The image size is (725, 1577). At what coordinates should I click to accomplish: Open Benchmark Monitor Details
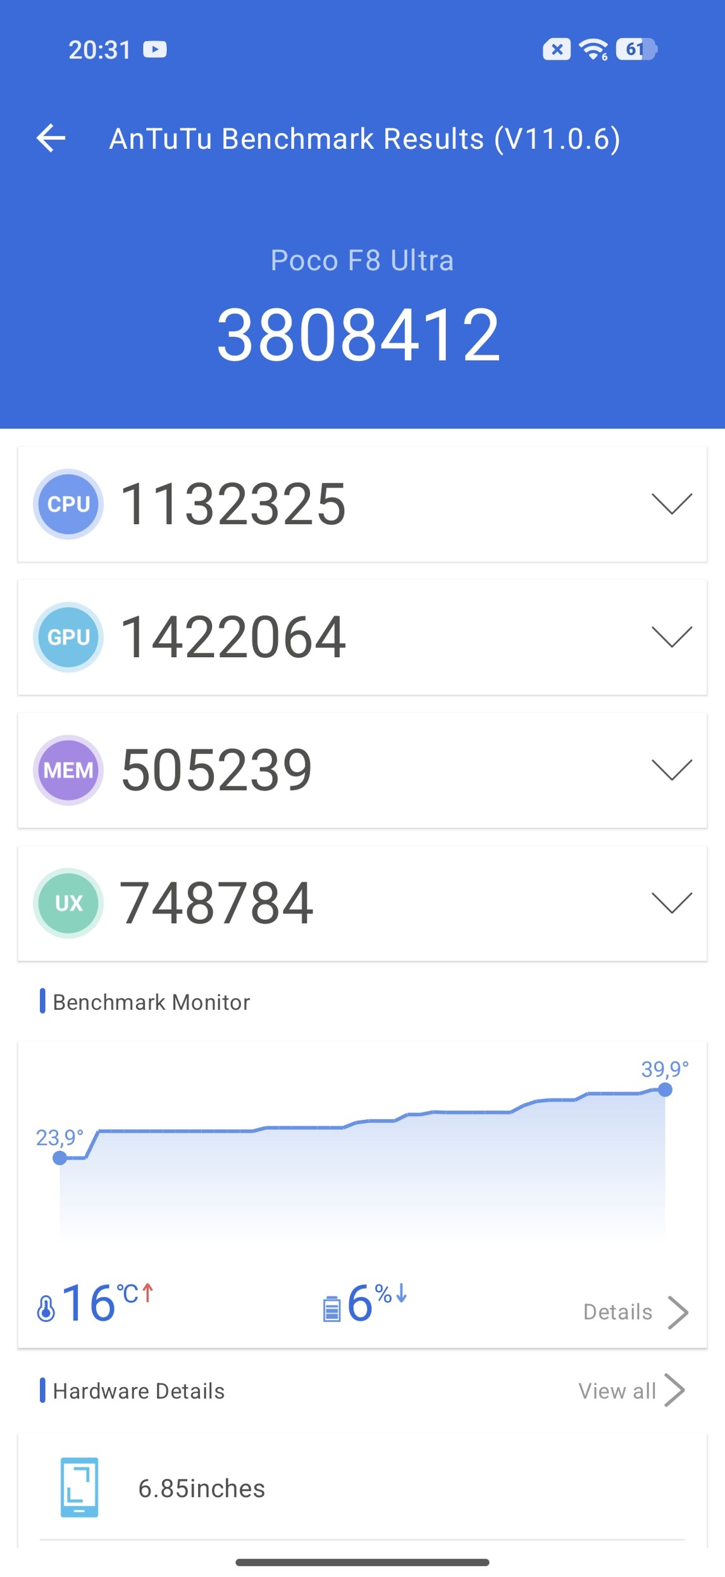coord(635,1312)
